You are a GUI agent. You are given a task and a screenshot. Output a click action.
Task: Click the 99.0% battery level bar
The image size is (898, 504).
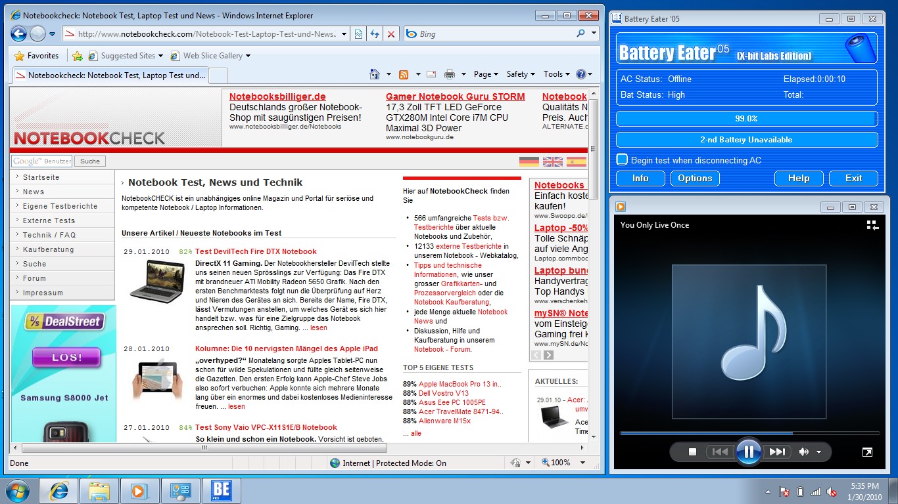point(746,119)
